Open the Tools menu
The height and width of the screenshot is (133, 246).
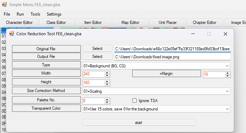coord(35,14)
